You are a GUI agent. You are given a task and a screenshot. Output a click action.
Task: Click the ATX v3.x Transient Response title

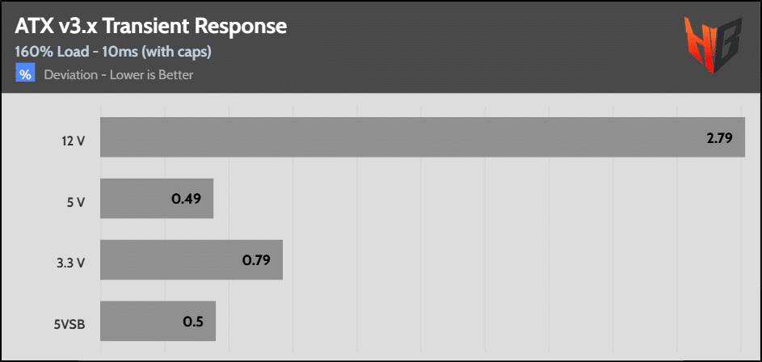point(150,27)
